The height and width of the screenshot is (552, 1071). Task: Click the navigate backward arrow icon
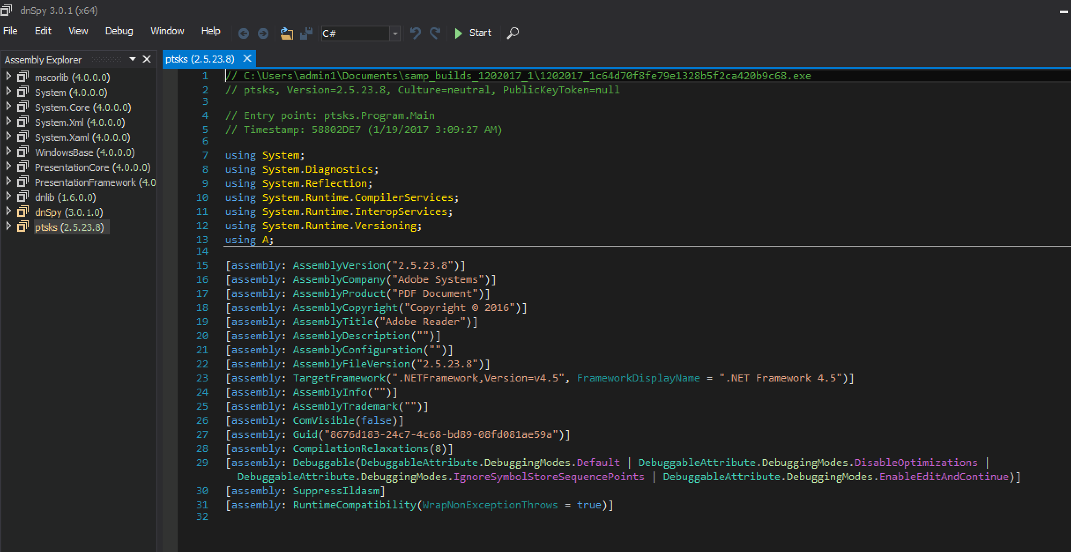[244, 33]
